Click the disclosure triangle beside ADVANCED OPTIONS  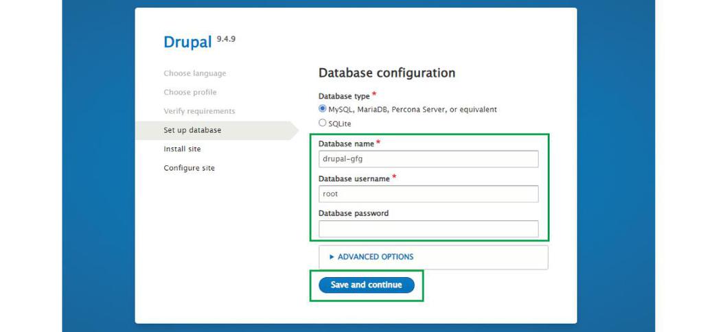click(x=332, y=257)
